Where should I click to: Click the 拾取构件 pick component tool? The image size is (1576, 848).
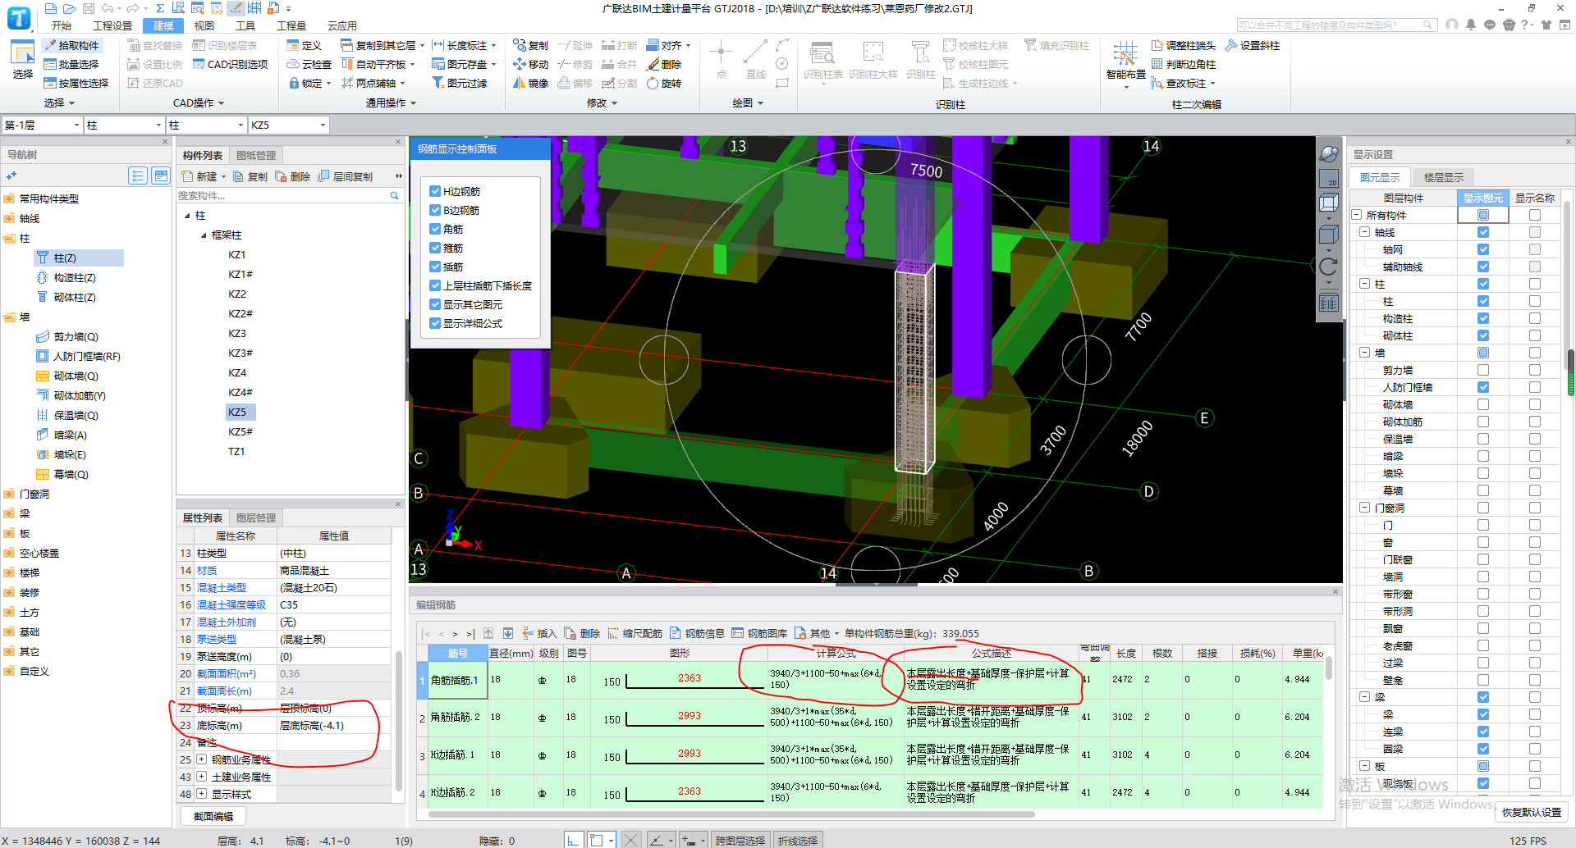pyautogui.click(x=71, y=45)
